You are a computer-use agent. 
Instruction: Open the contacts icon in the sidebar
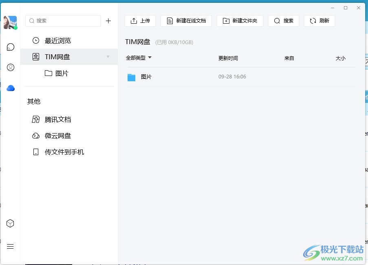pyautogui.click(x=11, y=67)
